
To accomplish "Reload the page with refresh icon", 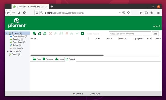I will (x=19, y=13).
